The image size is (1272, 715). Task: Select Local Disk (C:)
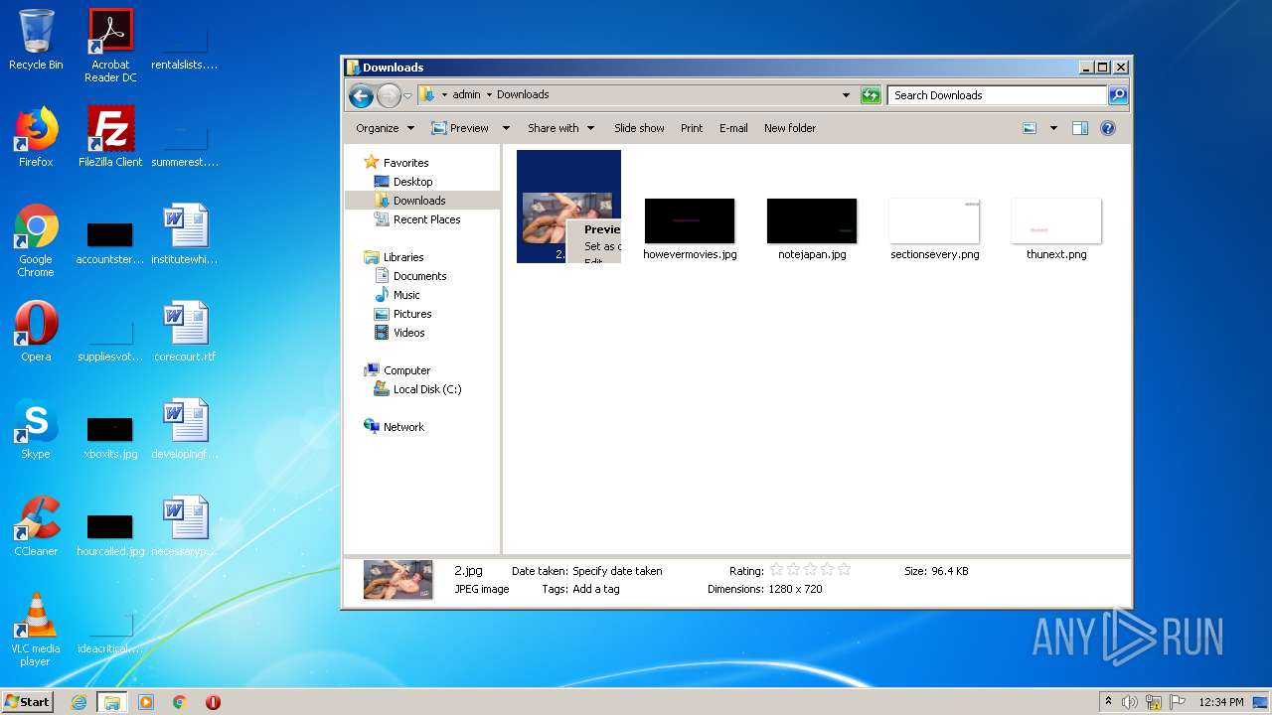427,389
